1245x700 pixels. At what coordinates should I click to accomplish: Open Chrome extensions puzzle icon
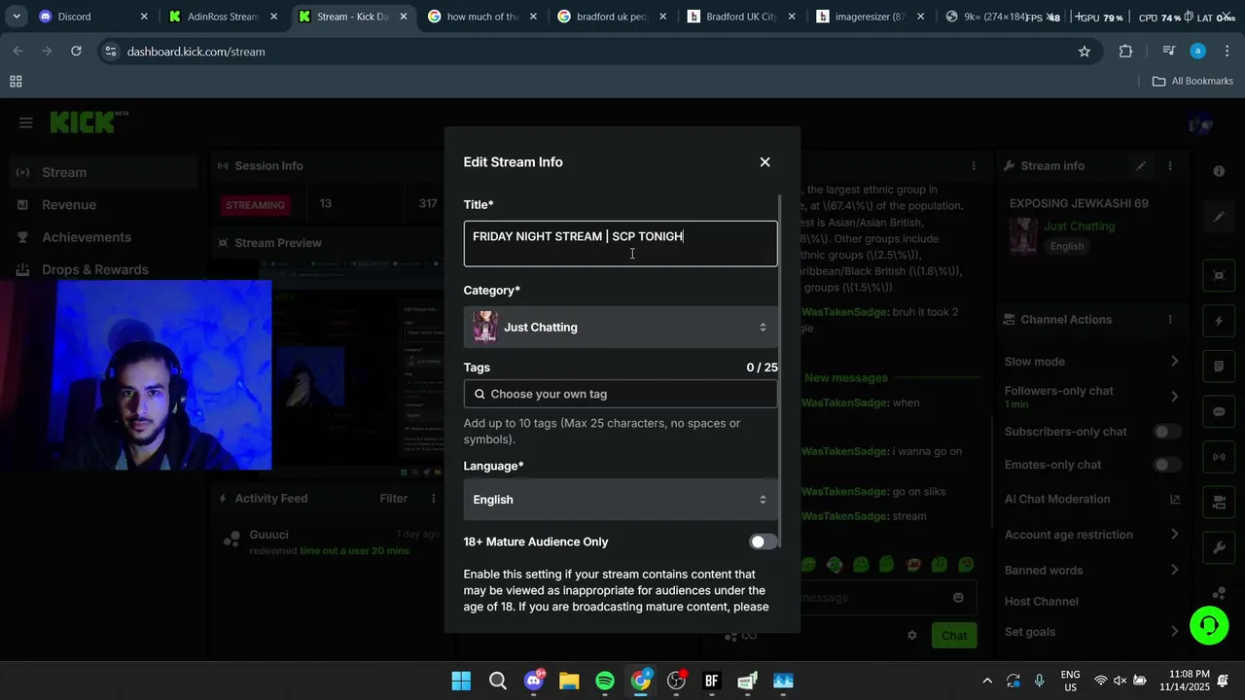click(x=1125, y=52)
